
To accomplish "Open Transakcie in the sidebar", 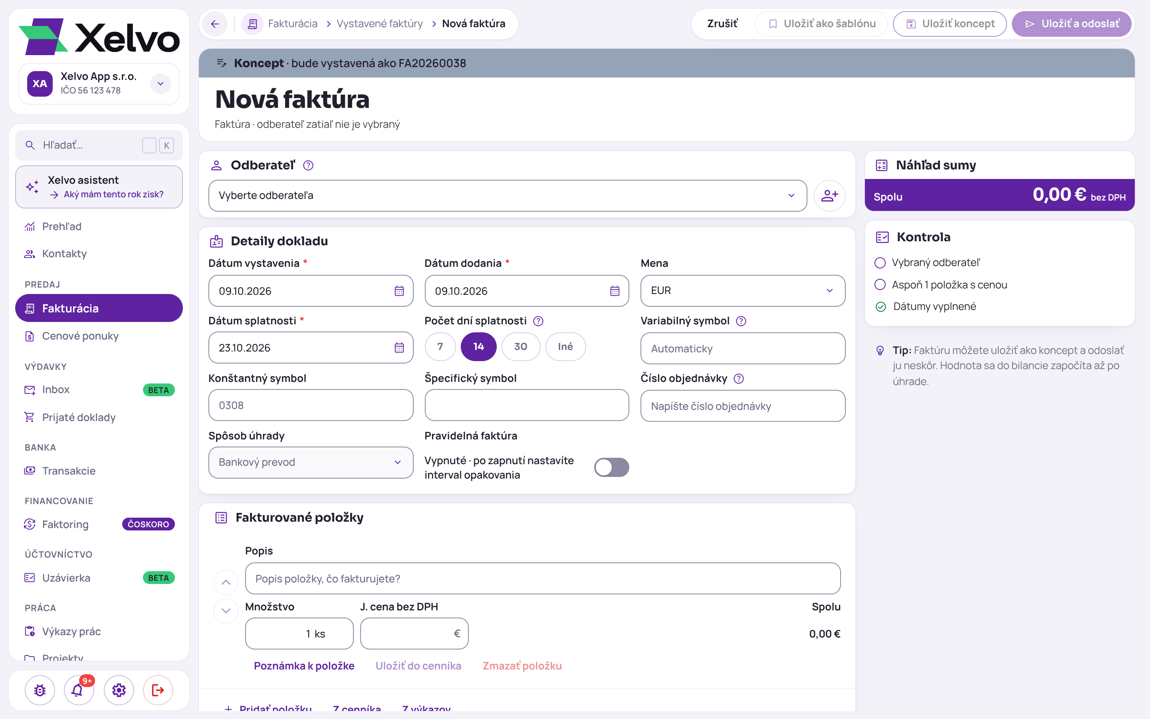I will [99, 471].
